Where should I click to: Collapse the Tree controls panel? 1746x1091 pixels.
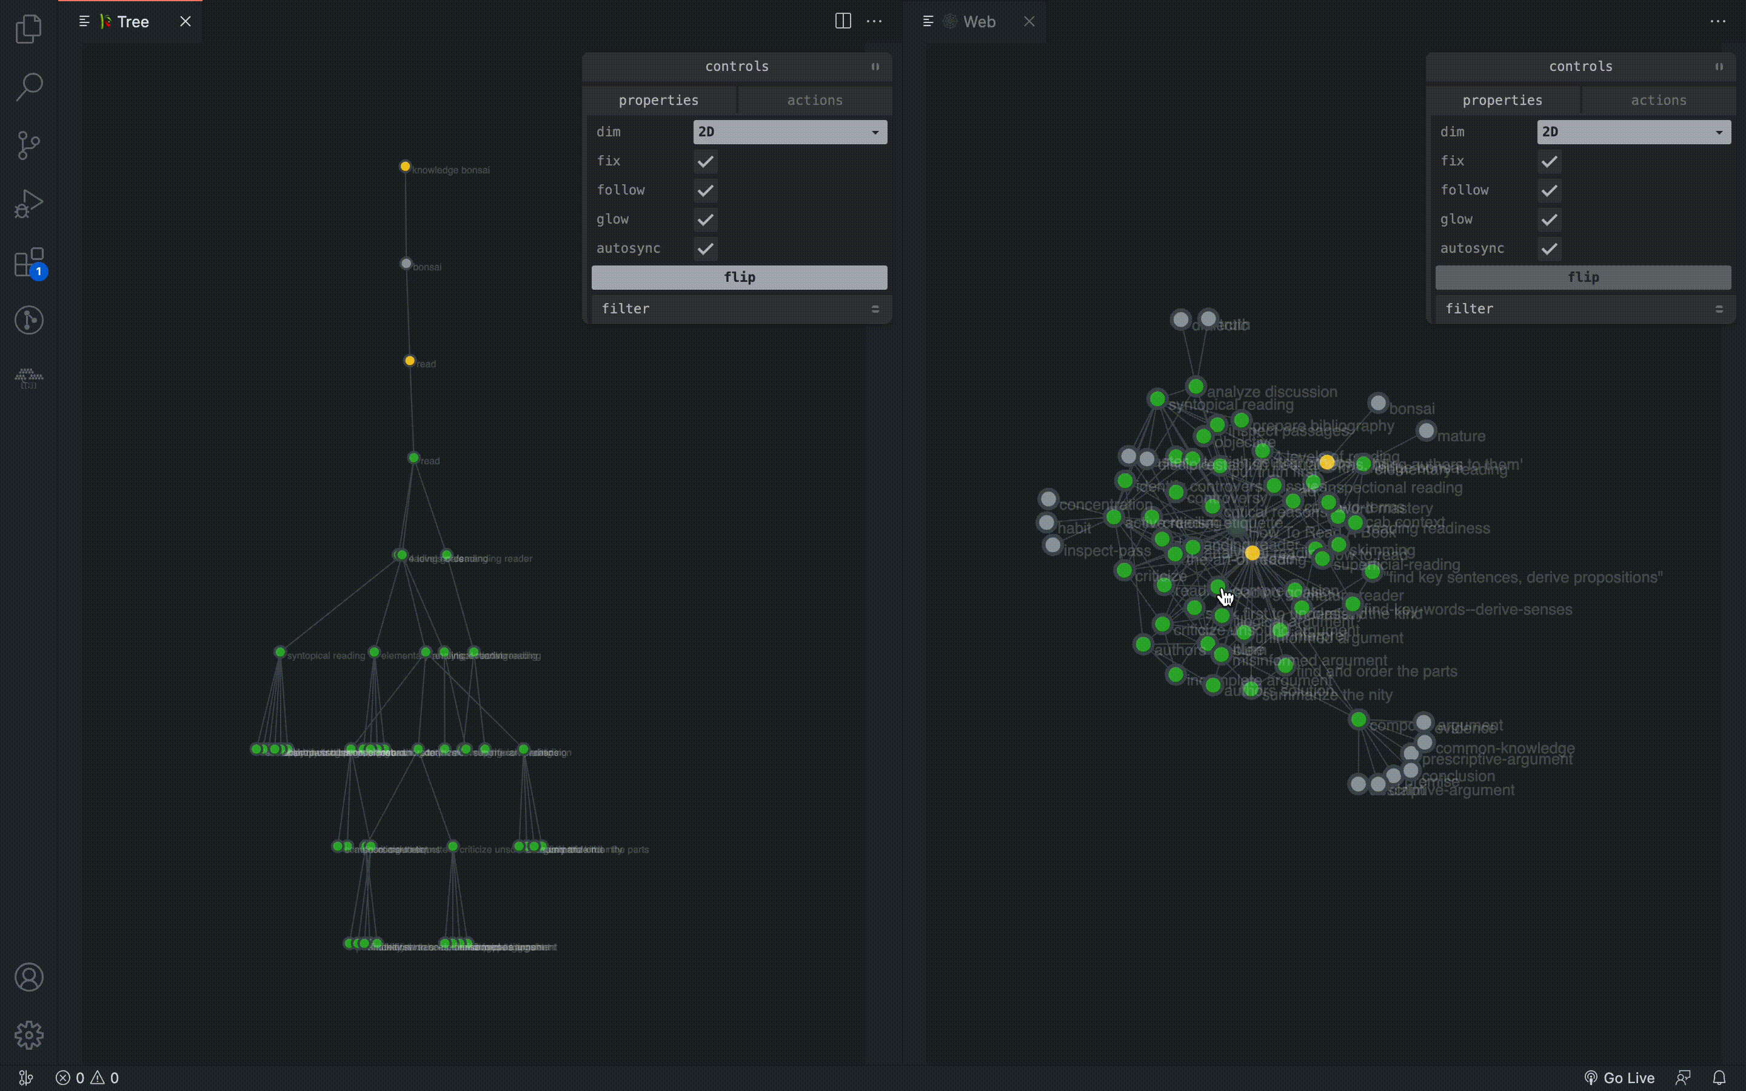[875, 67]
